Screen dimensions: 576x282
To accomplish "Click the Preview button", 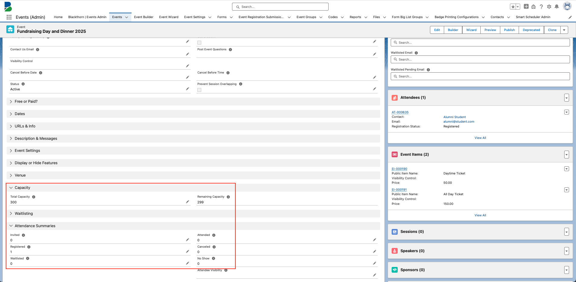I will (x=490, y=30).
